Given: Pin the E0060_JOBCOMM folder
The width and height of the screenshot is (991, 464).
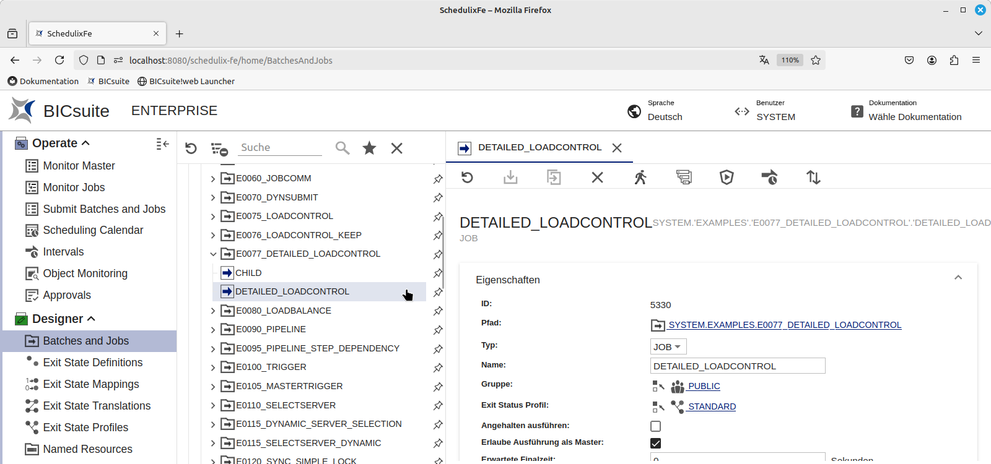Looking at the screenshot, I should (438, 179).
